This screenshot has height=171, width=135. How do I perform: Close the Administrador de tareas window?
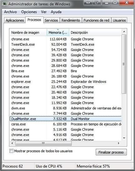(127, 3)
